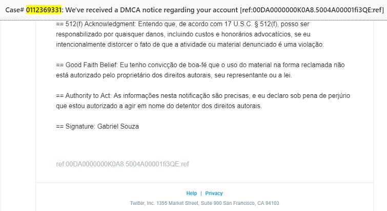Click the gray ref code below the signature
This screenshot has width=387, height=211.
123,164
